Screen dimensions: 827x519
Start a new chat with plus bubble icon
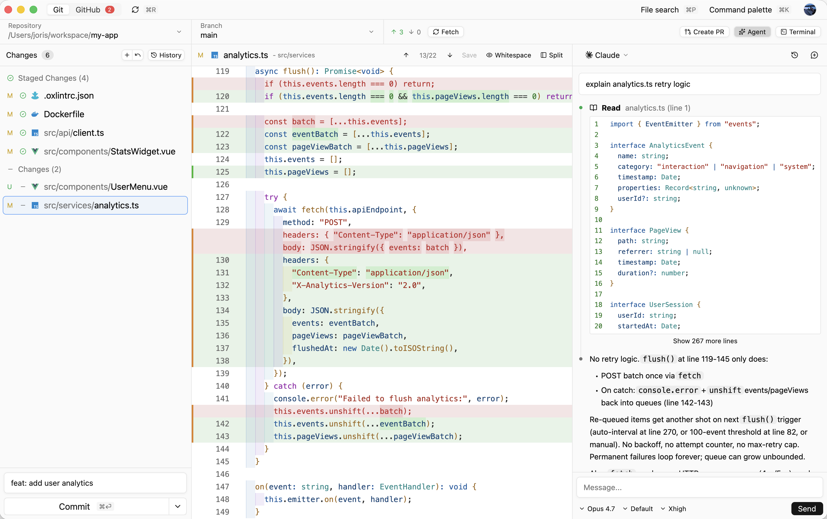814,55
